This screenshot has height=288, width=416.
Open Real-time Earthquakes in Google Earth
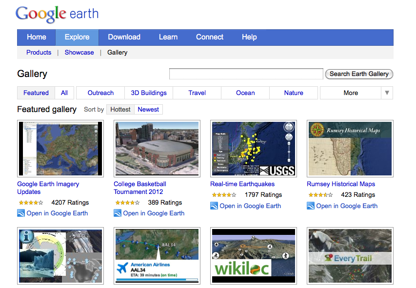pyautogui.click(x=250, y=206)
